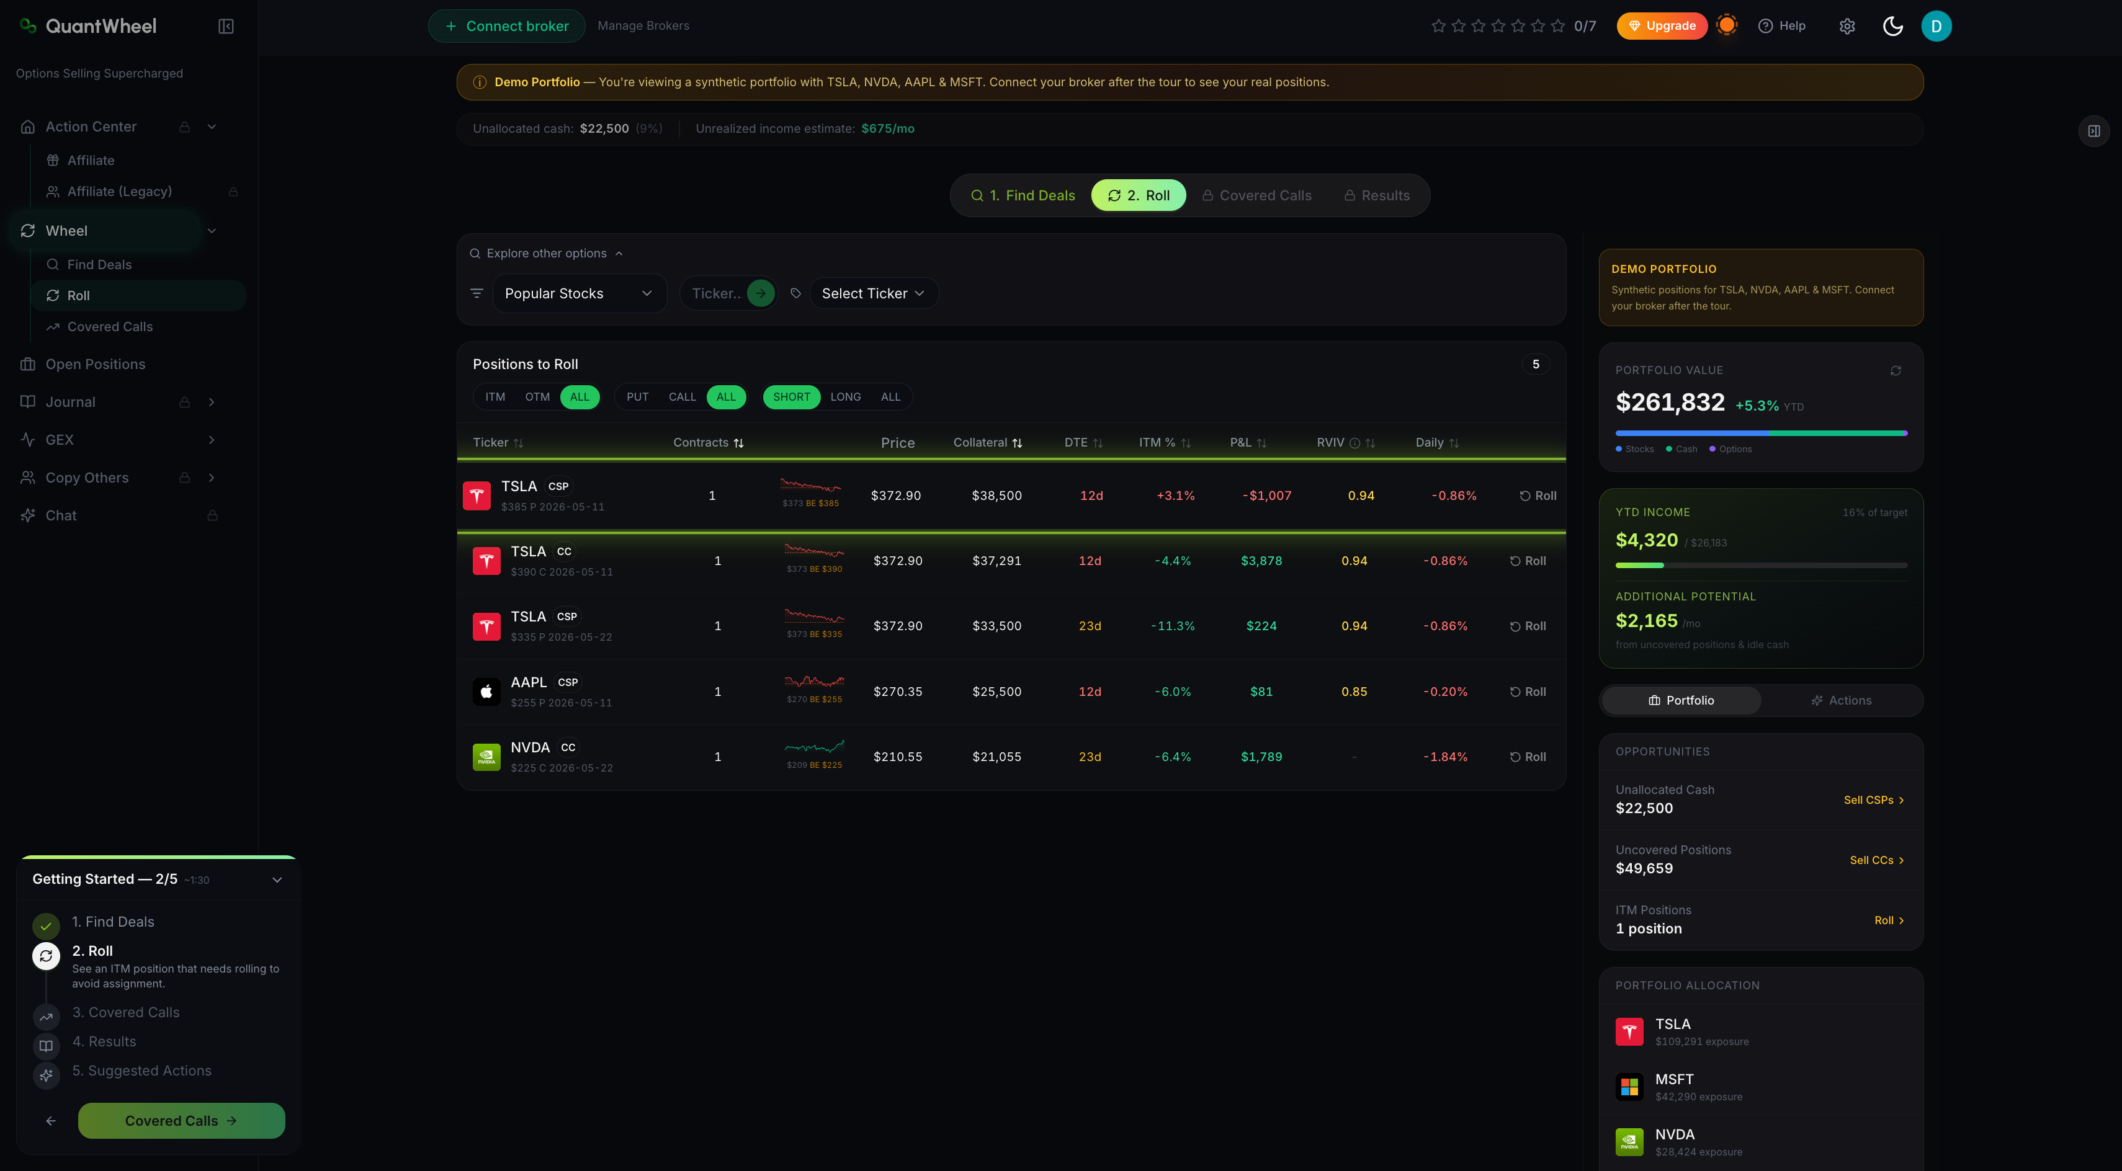
Task: Sort by Ticker column arrows
Action: pos(518,443)
